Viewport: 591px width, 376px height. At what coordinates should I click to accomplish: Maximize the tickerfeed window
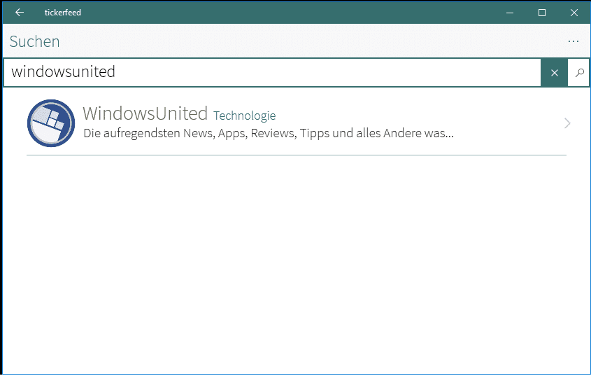541,13
